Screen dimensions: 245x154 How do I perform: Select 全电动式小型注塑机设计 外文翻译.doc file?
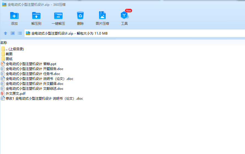click(x=34, y=83)
